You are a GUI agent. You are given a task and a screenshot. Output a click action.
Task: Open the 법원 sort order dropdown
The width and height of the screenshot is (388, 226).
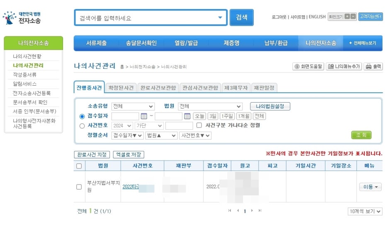point(161,135)
